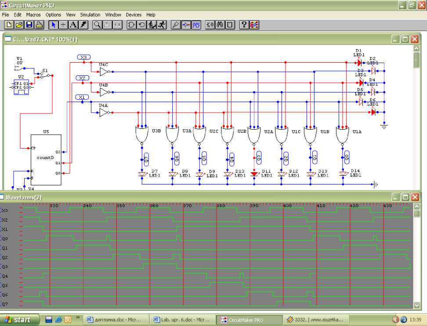
Task: Click the Run simulation running-man icon
Action: tap(162, 25)
